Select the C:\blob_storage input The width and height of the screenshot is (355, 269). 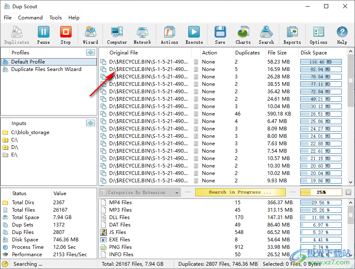point(30,132)
